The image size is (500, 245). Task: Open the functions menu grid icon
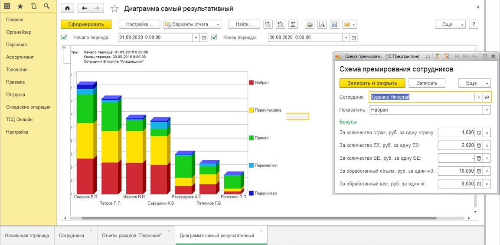tap(7, 6)
